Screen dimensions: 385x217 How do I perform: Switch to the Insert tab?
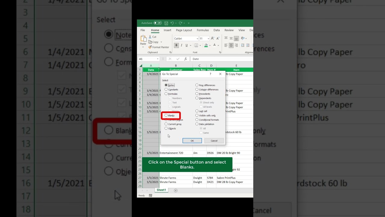point(168,30)
